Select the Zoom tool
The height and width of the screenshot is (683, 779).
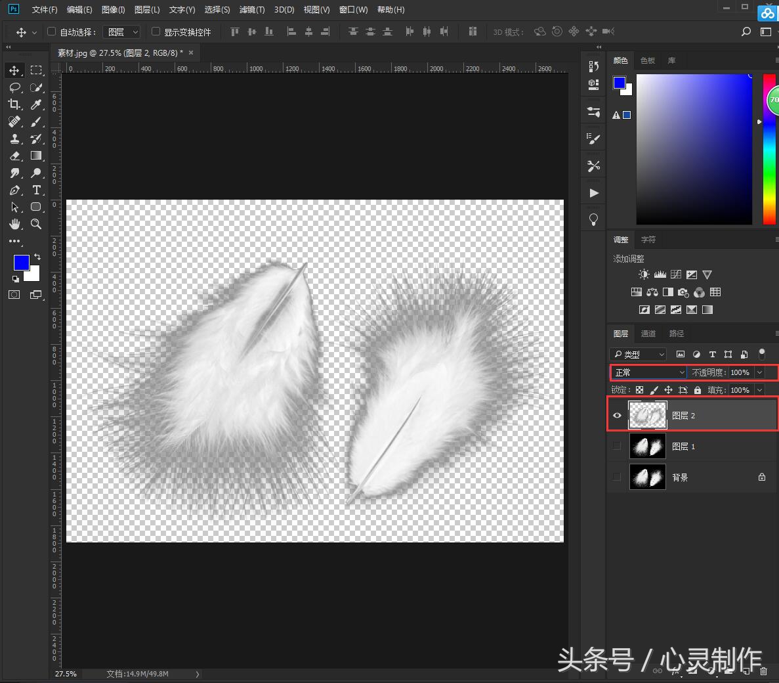click(x=36, y=224)
